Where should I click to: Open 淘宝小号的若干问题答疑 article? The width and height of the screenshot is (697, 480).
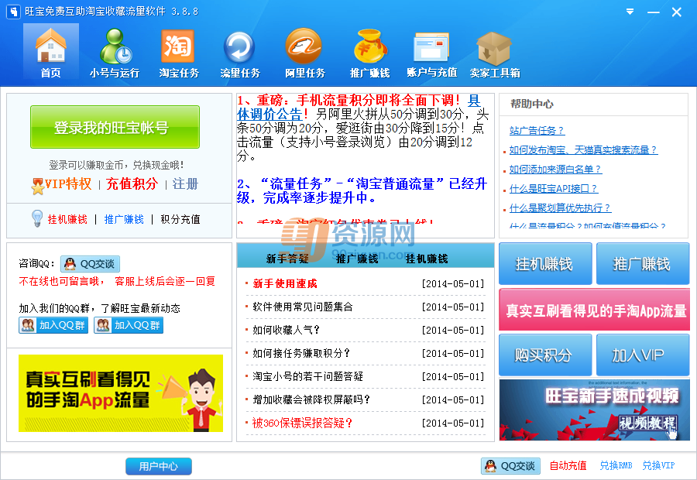tap(308, 376)
